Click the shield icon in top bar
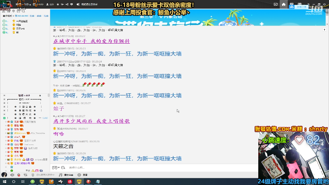This screenshot has width=329, height=185. (x=72, y=5)
